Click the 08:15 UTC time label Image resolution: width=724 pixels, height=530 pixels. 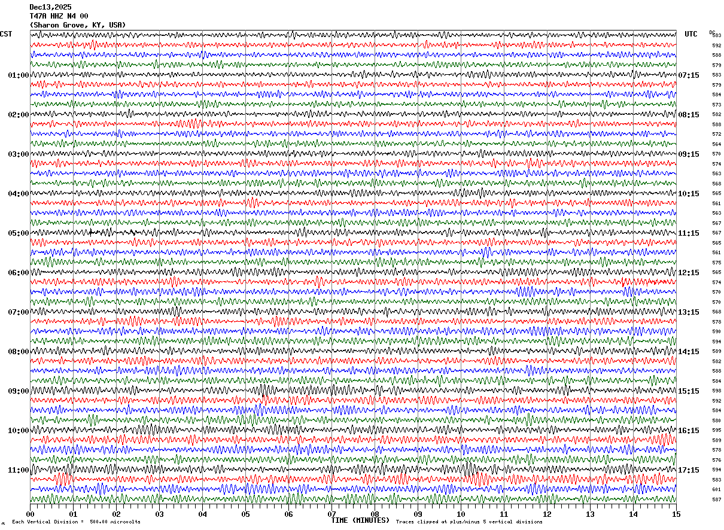pyautogui.click(x=689, y=115)
